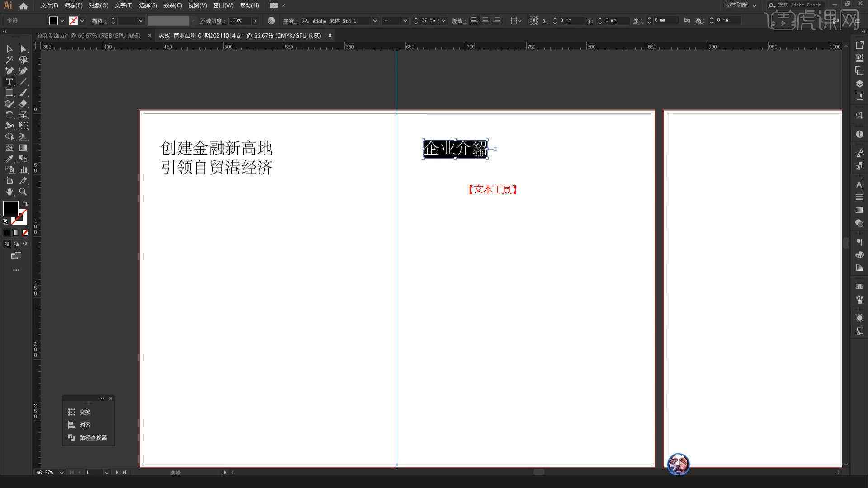Image resolution: width=868 pixels, height=488 pixels.
Task: Select the Perspective Grid tool
Action: click(23, 137)
